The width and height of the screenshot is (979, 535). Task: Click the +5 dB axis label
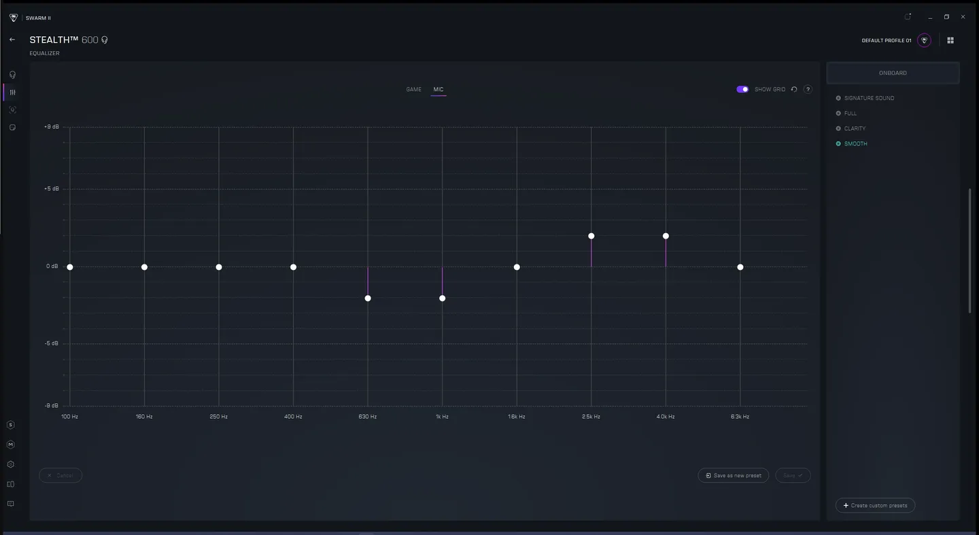(52, 188)
